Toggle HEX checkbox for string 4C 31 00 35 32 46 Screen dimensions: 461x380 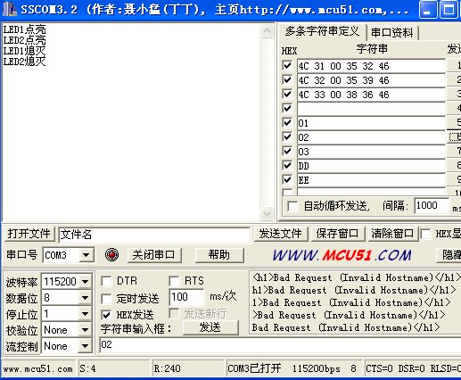coord(287,65)
